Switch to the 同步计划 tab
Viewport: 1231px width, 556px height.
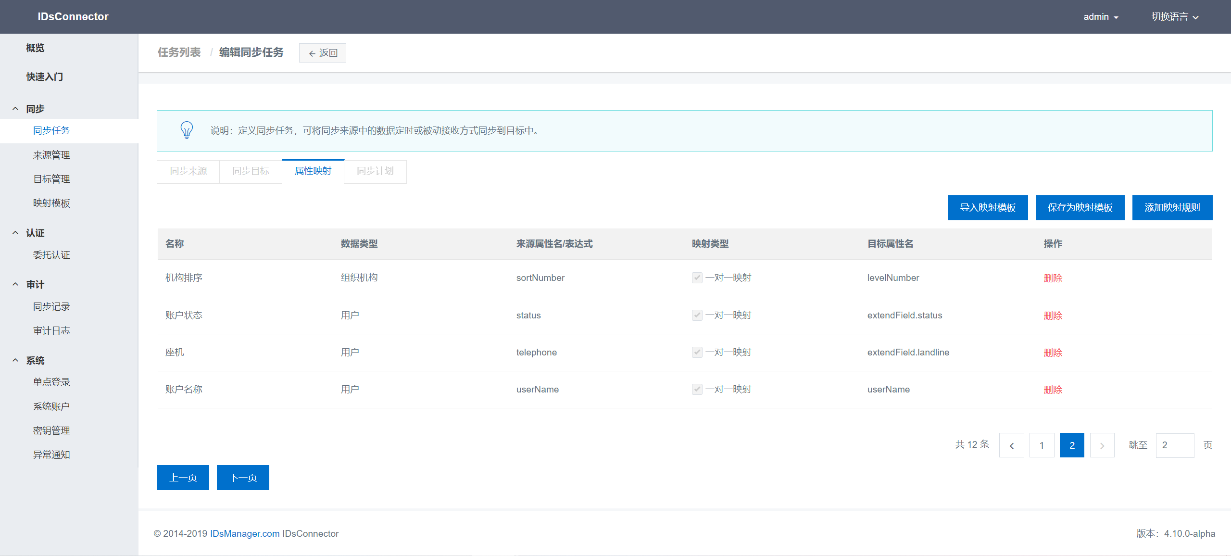(375, 171)
